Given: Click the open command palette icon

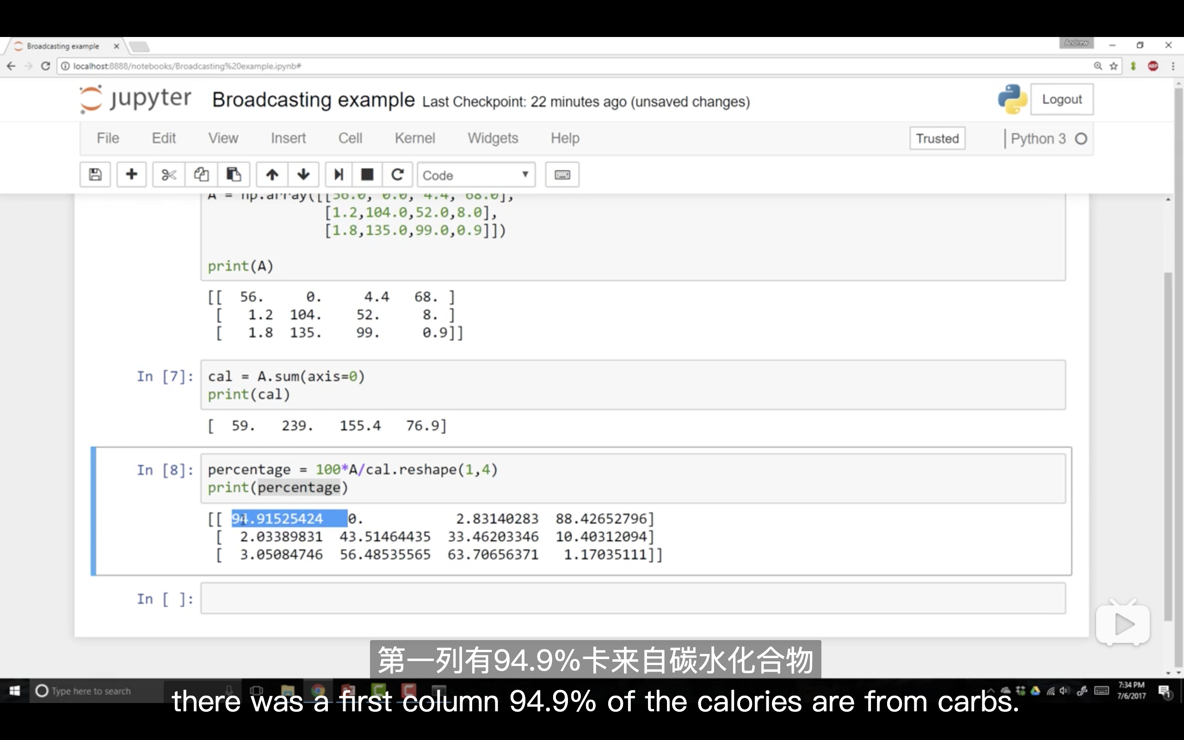Looking at the screenshot, I should coord(562,175).
